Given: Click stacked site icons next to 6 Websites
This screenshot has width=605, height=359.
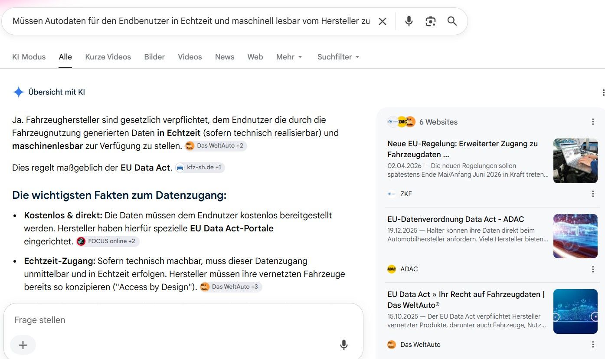Looking at the screenshot, I should pos(402,122).
